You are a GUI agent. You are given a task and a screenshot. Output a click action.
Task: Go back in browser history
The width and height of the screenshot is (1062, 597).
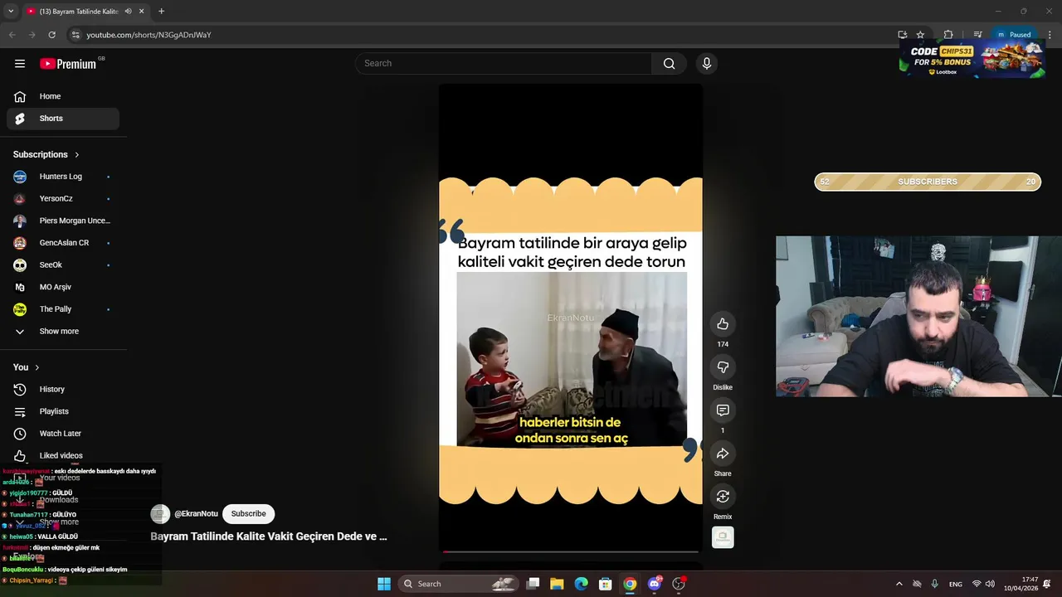pyautogui.click(x=12, y=35)
